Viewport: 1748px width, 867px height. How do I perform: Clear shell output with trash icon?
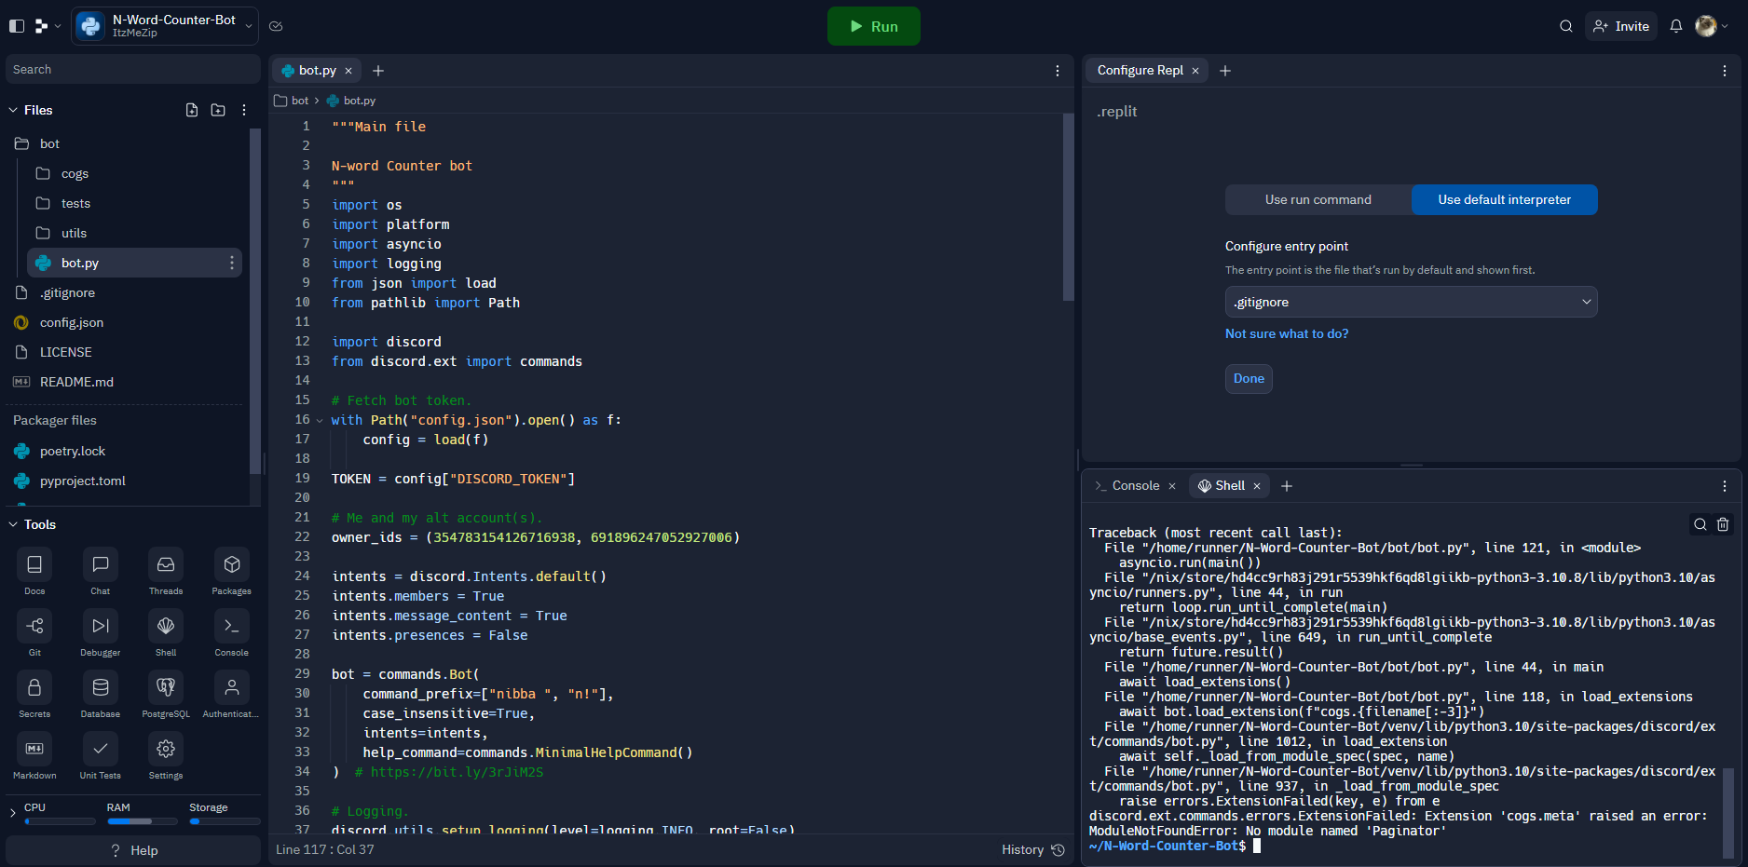click(x=1723, y=524)
